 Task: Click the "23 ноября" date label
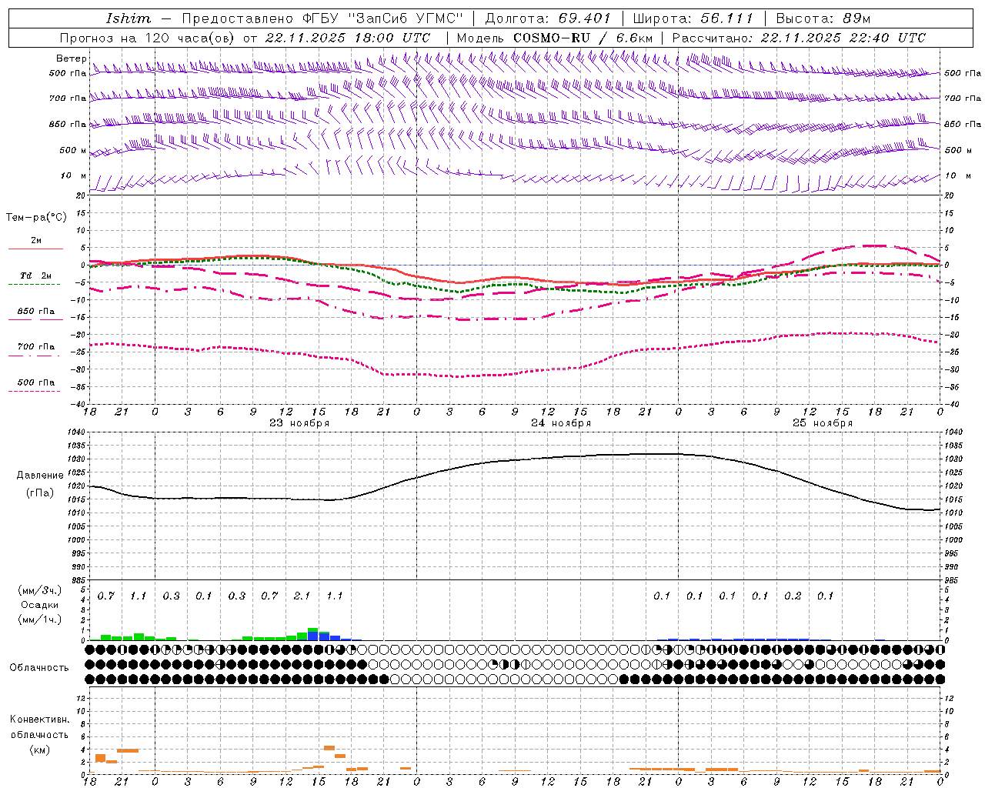pyautogui.click(x=299, y=423)
